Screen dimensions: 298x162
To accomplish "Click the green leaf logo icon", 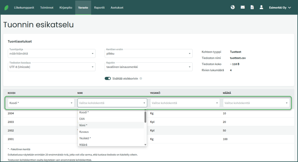I will (6, 8).
